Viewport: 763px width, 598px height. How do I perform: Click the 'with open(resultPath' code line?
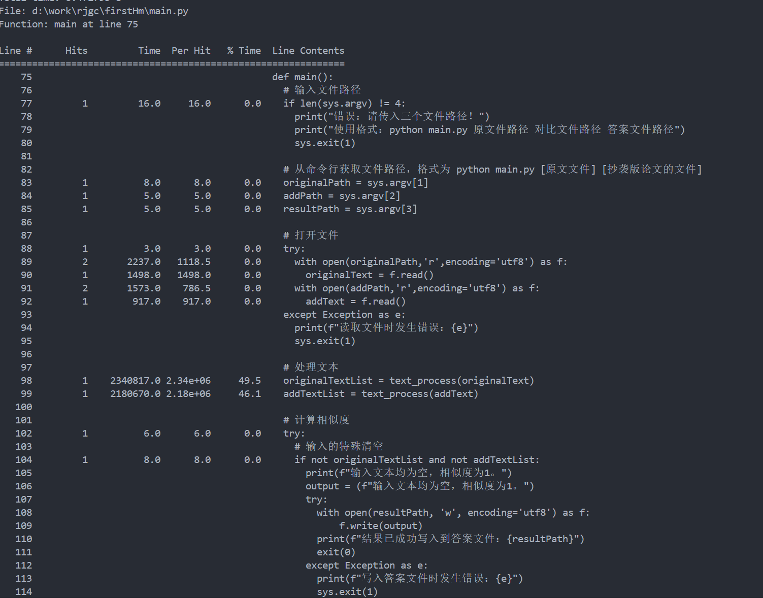(x=453, y=513)
